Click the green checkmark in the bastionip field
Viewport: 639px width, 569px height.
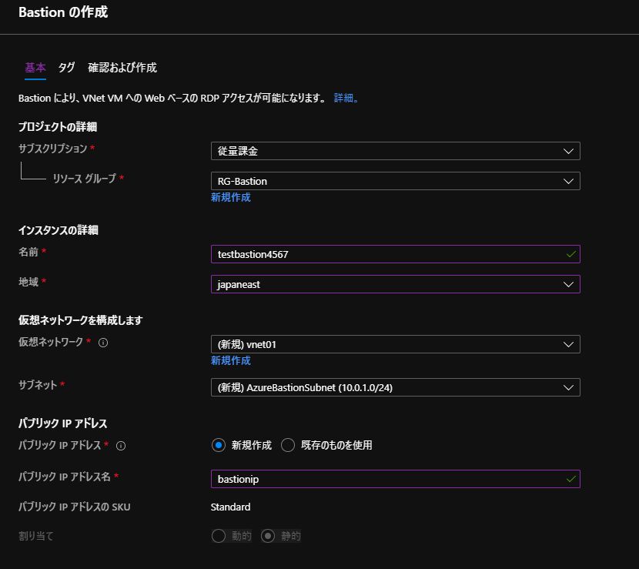570,479
